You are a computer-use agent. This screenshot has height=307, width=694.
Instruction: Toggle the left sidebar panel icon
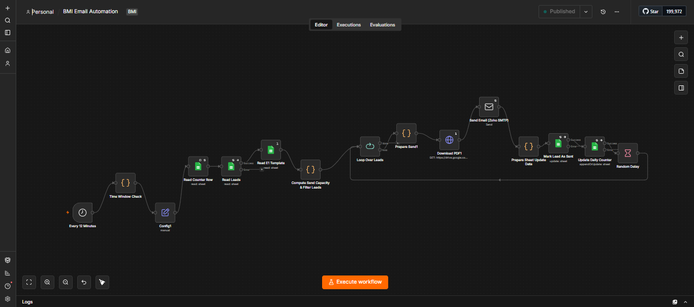coord(8,33)
